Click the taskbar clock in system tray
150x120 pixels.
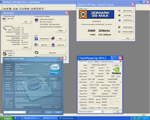[x=146, y=118]
